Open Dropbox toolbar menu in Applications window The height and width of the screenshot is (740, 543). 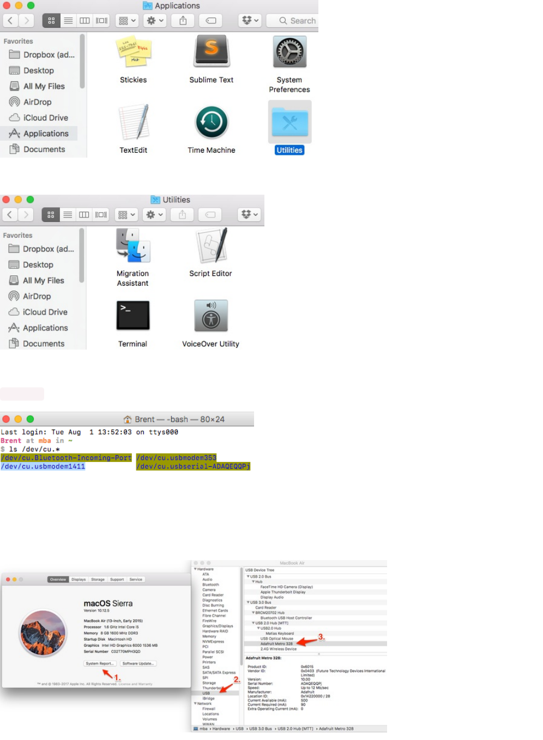250,21
